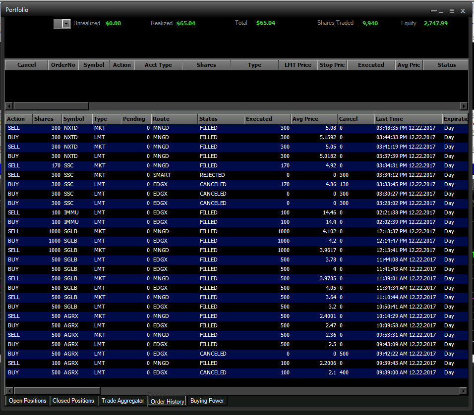Select the AGRX sell row at 10:14:29 AM
This screenshot has height=415, width=474.
[237, 316]
